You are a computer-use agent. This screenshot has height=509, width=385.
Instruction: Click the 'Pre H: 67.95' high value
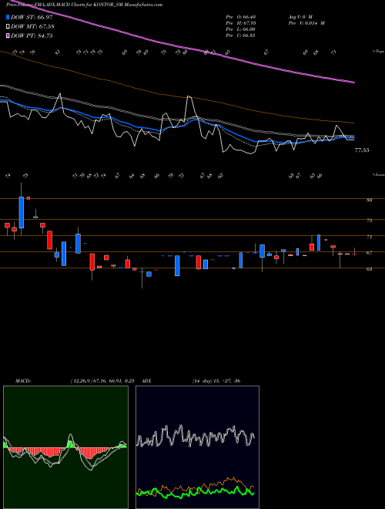[241, 23]
